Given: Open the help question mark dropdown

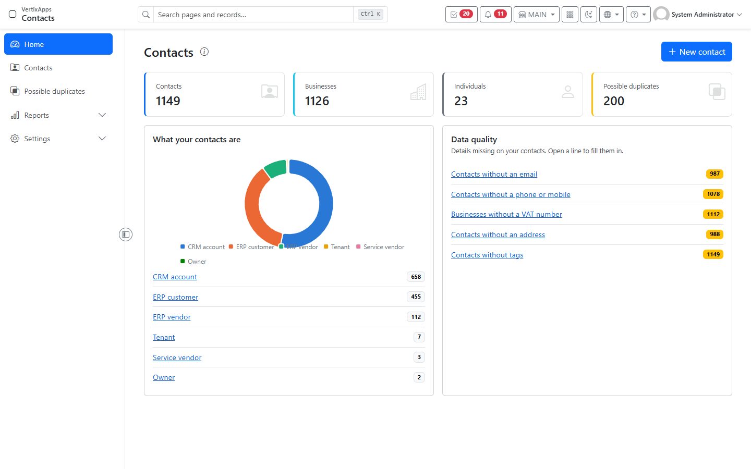Looking at the screenshot, I should click(638, 15).
